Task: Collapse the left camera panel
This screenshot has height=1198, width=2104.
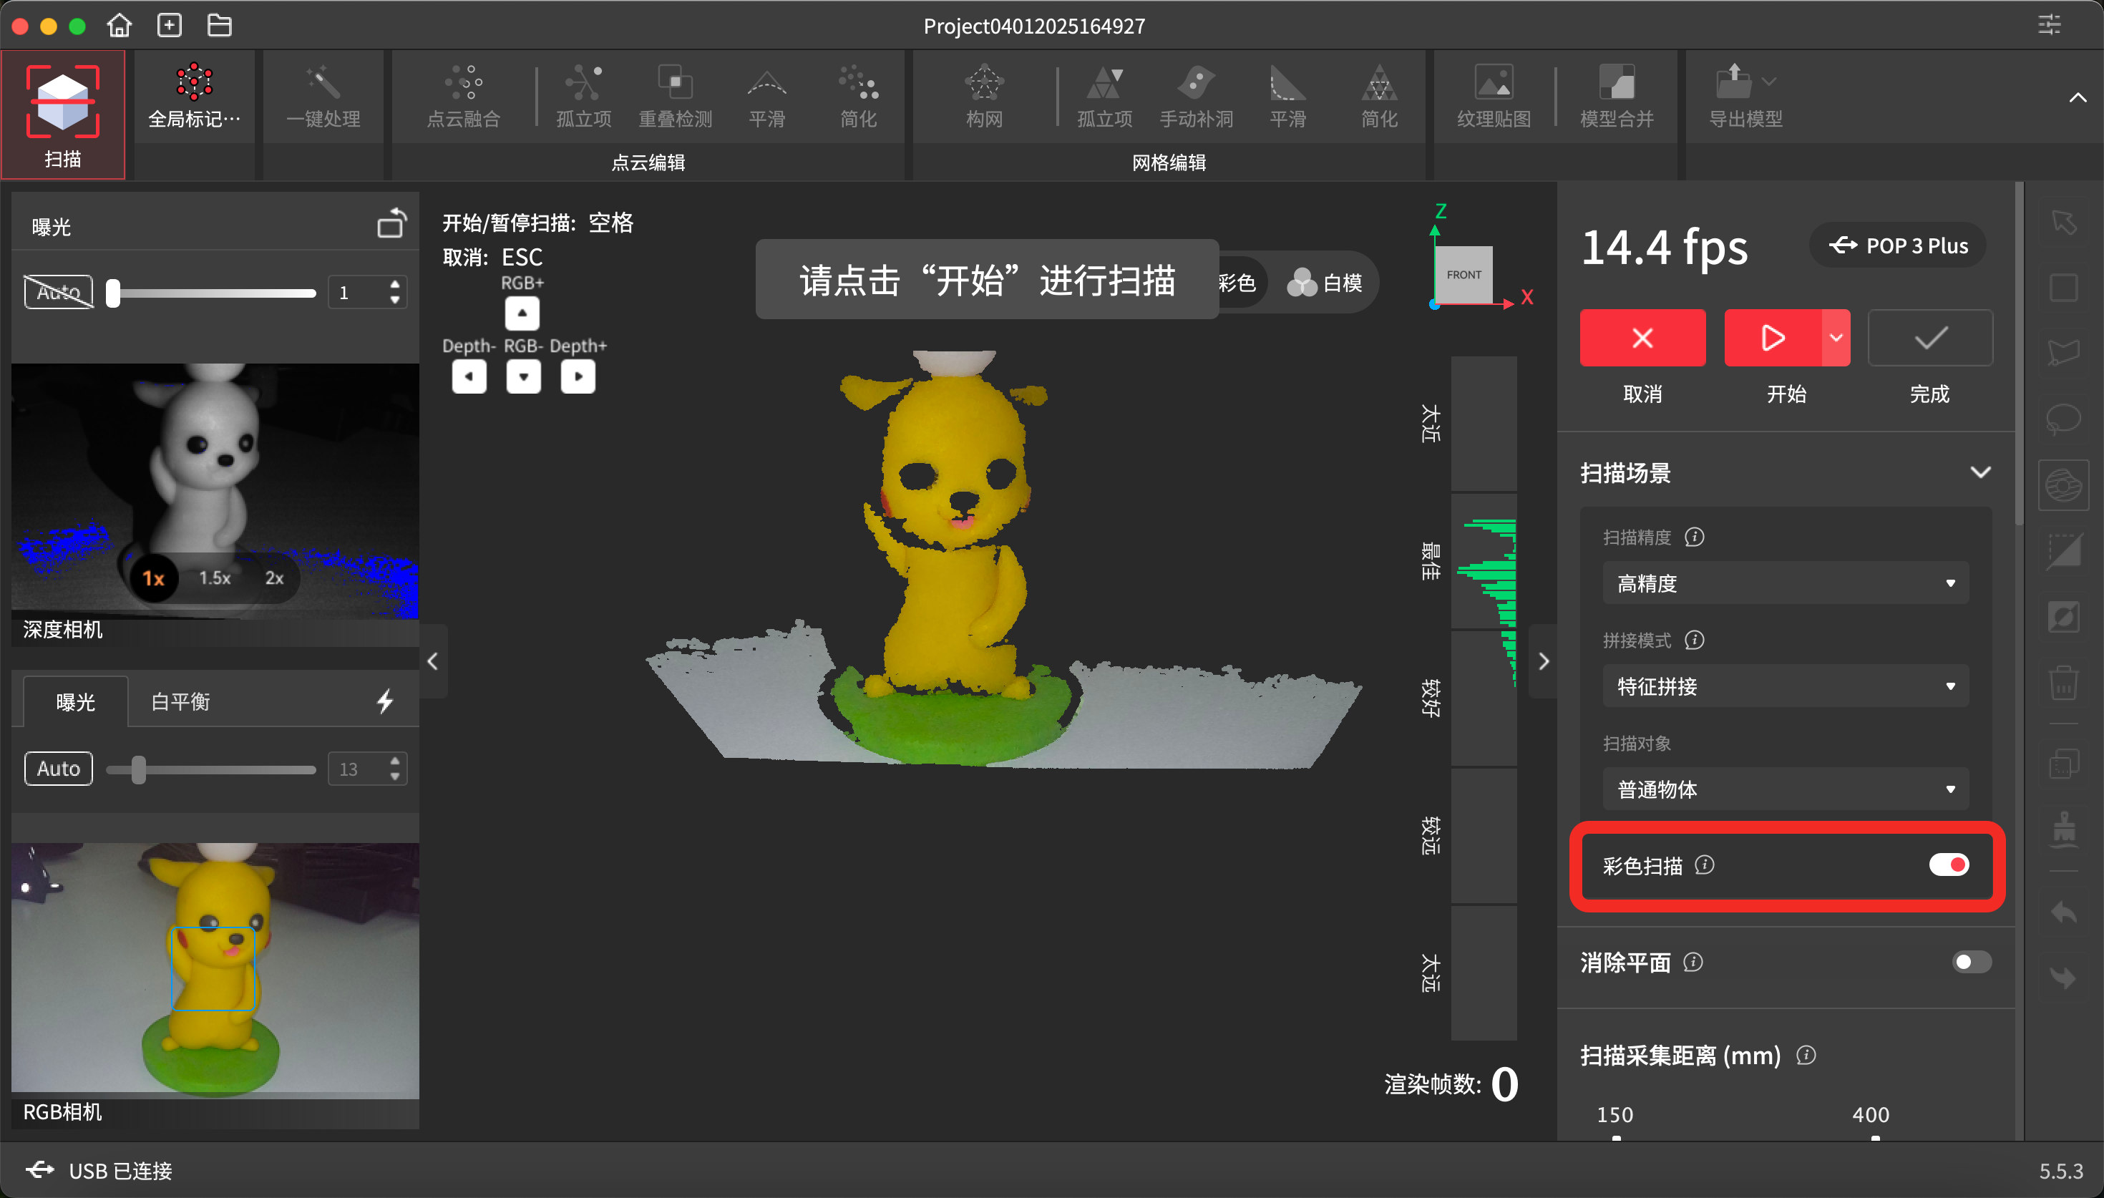Action: point(433,661)
